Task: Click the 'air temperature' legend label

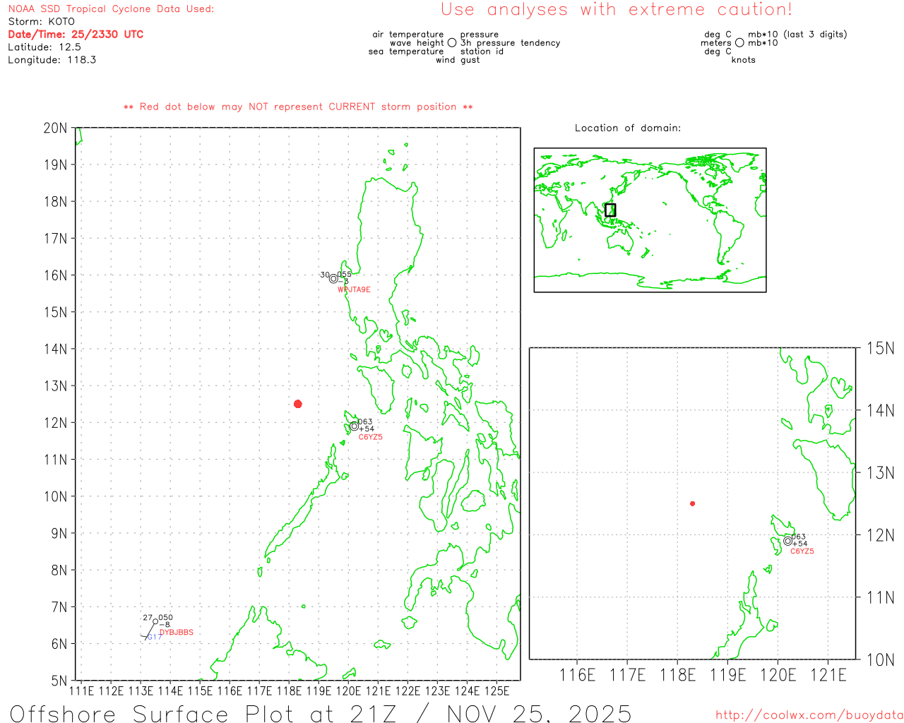Action: tap(408, 35)
